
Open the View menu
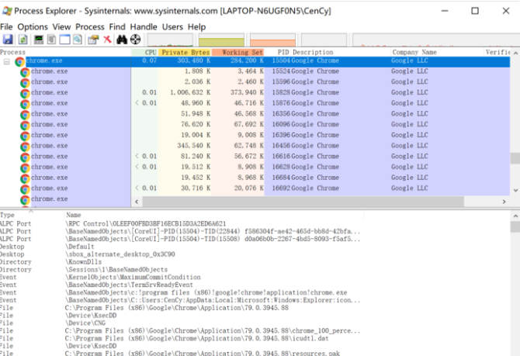[x=61, y=27]
